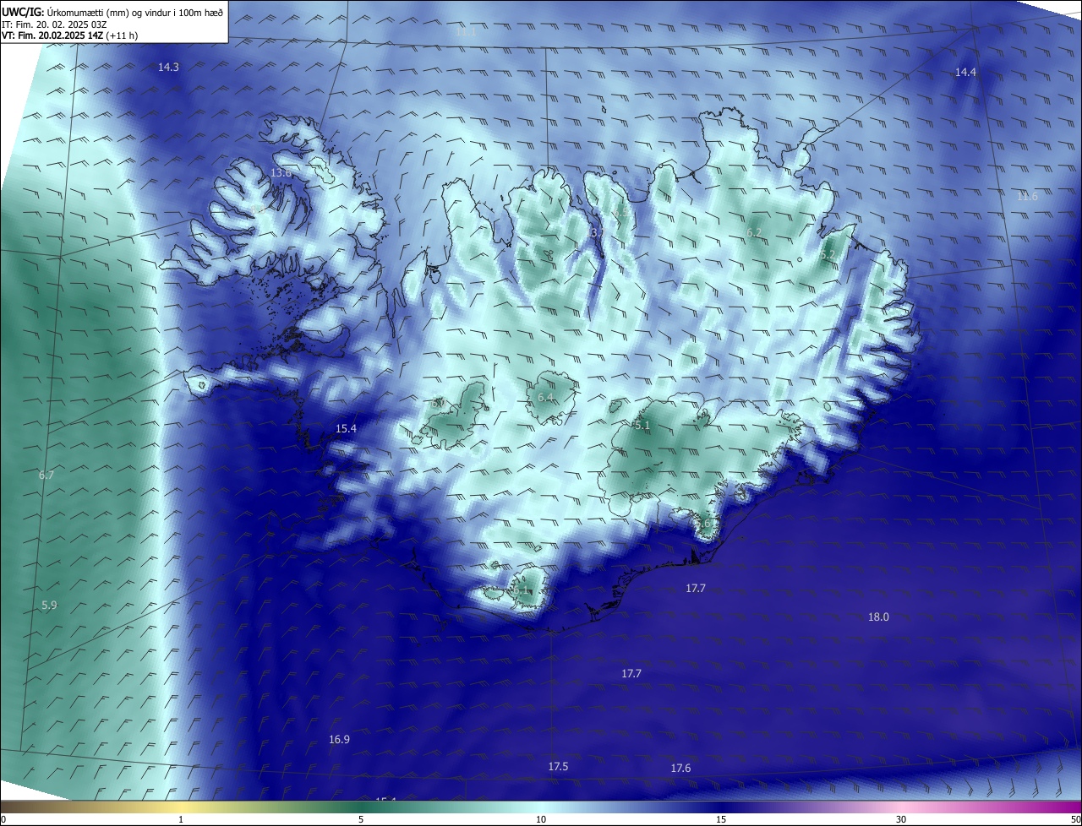The image size is (1082, 826).
Task: Click the 6.2 value label
Action: click(x=754, y=232)
